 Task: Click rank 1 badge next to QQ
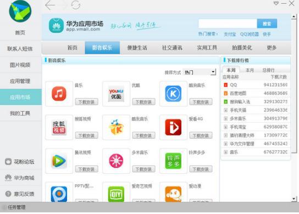pos(225,85)
